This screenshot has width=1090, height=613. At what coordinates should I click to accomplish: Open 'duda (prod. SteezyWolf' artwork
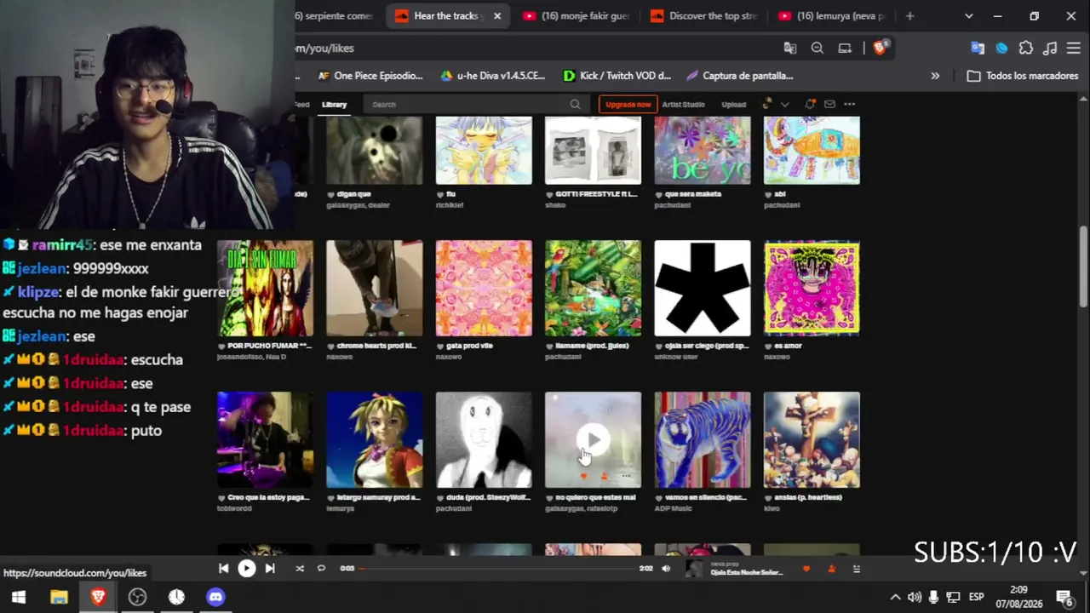[484, 440]
